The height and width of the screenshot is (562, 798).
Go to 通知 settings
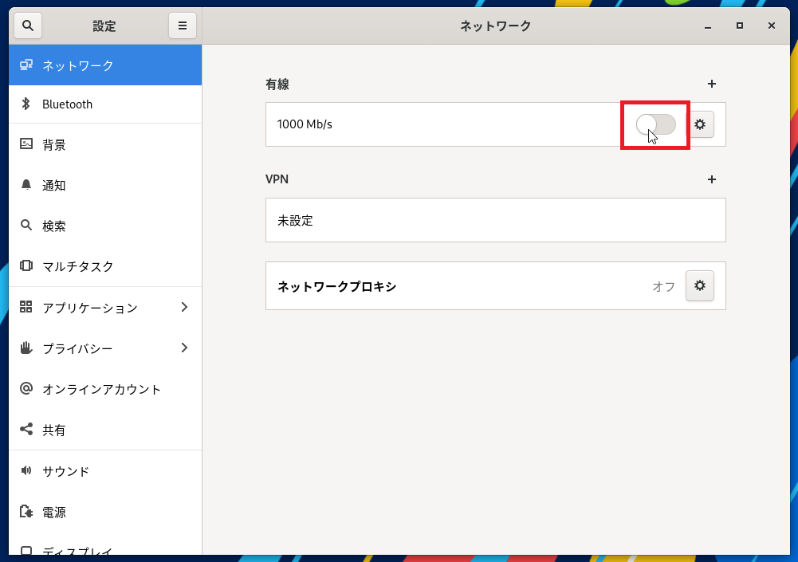[54, 185]
